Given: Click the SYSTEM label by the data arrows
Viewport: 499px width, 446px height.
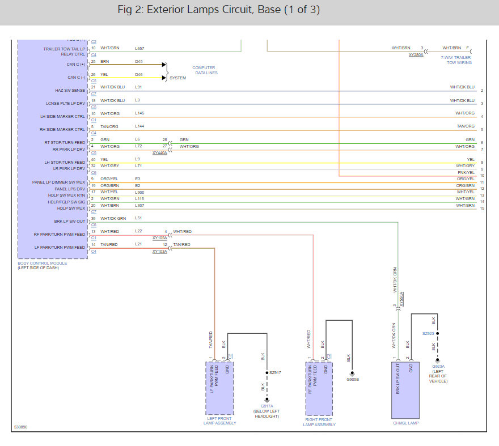Looking at the screenshot, I should pos(177,78).
